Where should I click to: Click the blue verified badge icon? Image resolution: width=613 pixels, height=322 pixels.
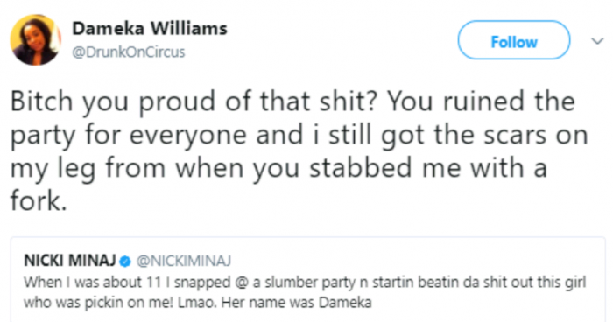point(125,261)
